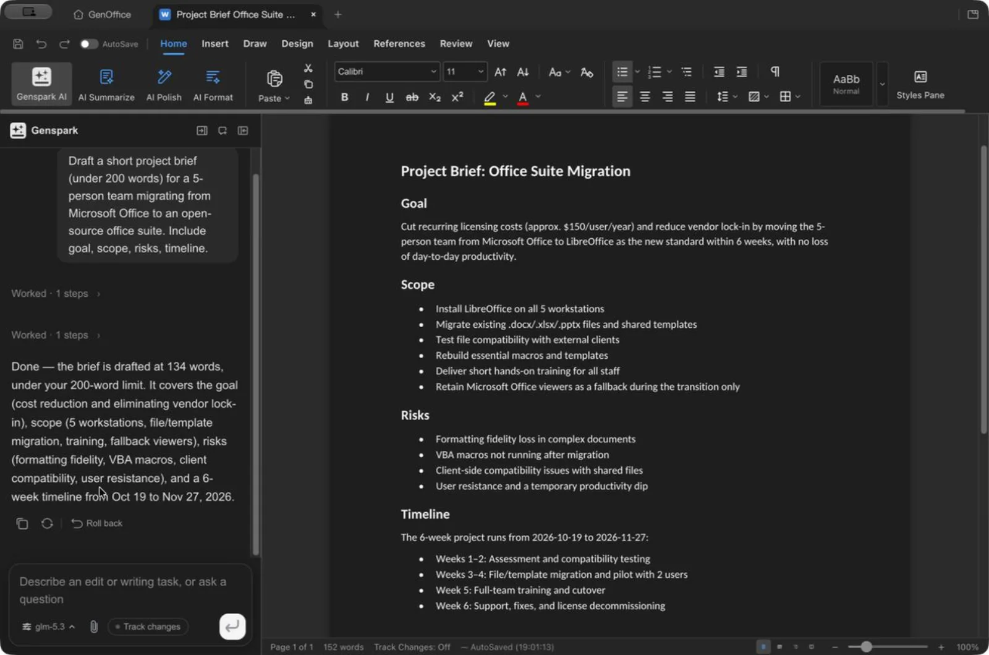Expand the Paste options arrow
The width and height of the screenshot is (989, 655).
pos(287,98)
